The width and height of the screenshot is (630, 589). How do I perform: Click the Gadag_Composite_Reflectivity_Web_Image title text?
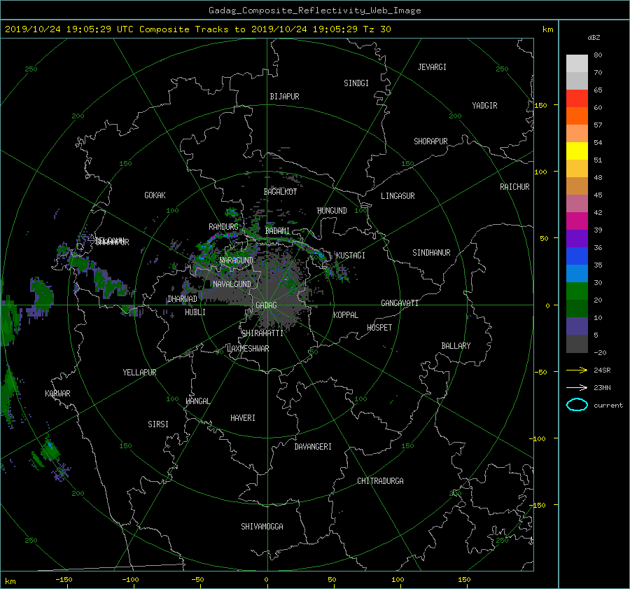pos(314,11)
